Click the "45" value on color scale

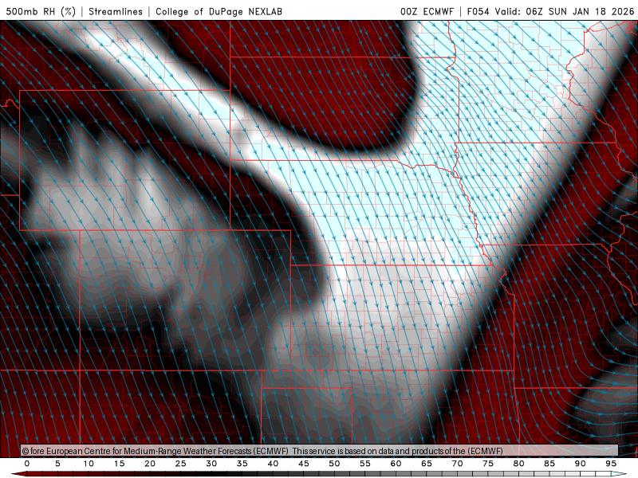[304, 464]
